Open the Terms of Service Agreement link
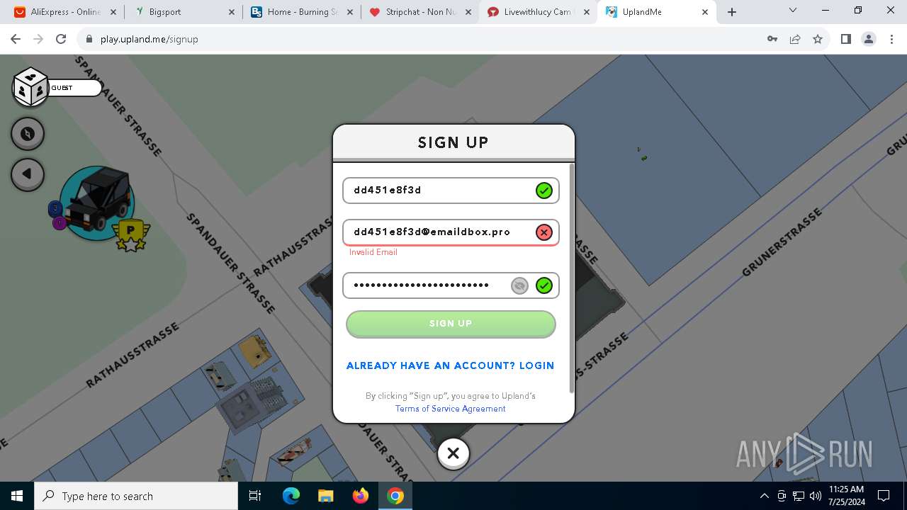This screenshot has height=510, width=907. 451,409
